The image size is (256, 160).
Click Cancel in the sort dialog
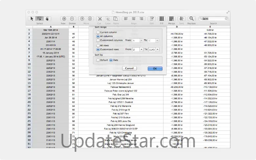click(x=129, y=68)
